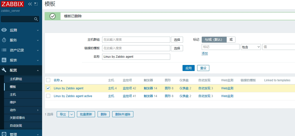Open 主机群组 in the sidebar
The width and height of the screenshot is (295, 136).
pyautogui.click(x=16, y=79)
